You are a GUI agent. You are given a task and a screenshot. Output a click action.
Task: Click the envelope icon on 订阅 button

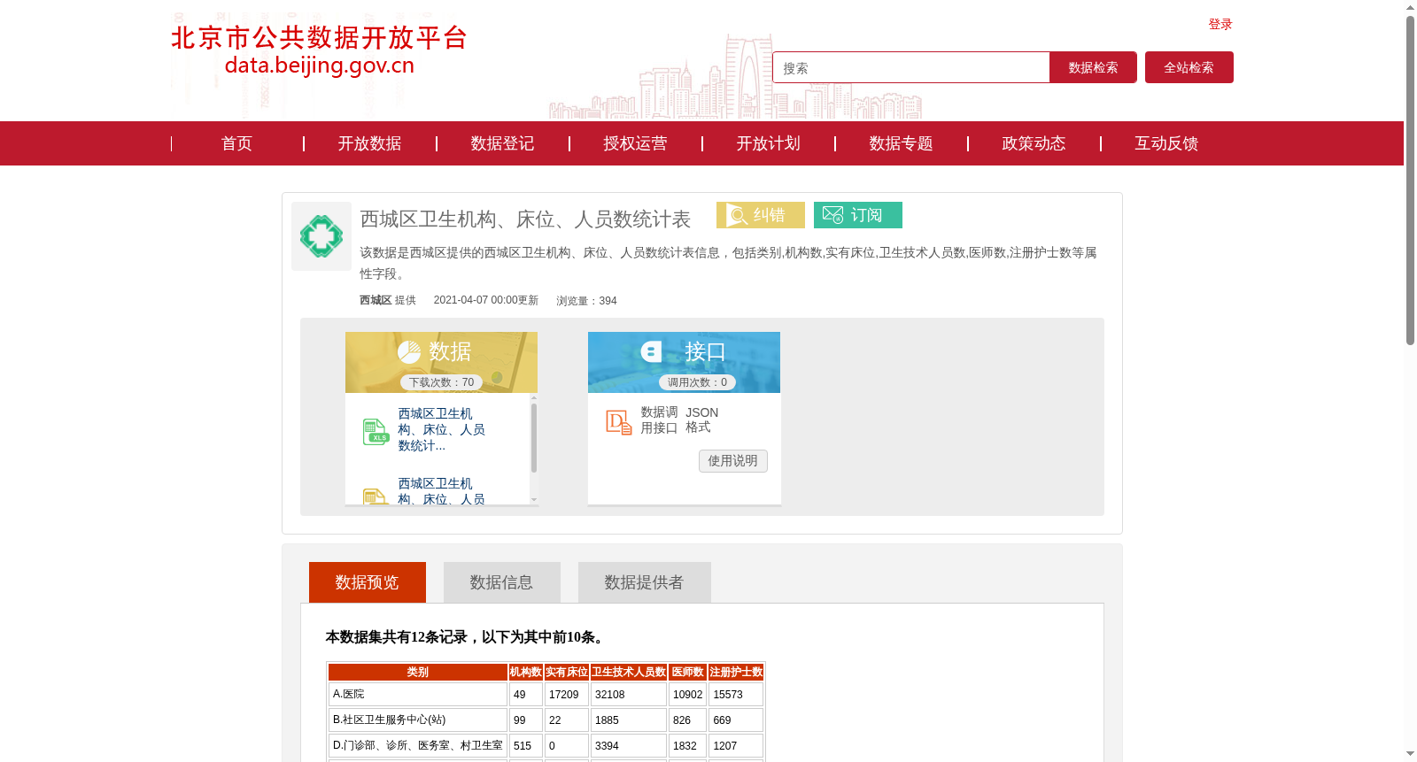coord(832,215)
